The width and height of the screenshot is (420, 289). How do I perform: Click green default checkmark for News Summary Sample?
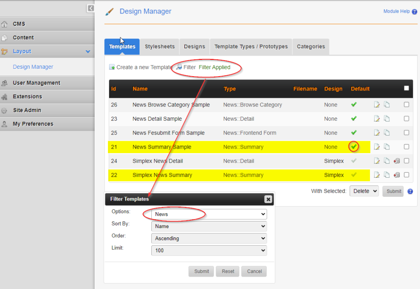[x=354, y=147]
